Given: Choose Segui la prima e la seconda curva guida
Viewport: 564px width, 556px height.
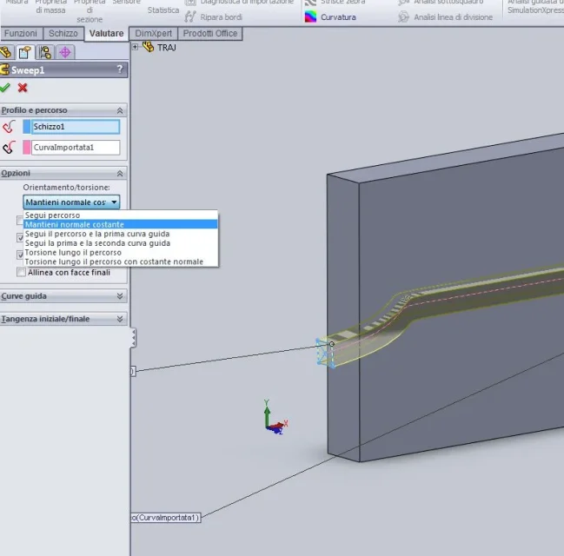Looking at the screenshot, I should point(121,243).
